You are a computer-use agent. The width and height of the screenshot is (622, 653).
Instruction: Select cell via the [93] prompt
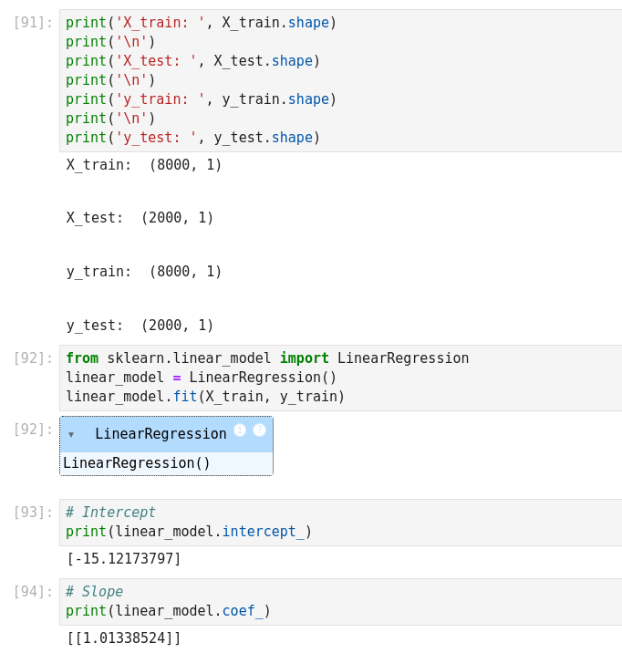33,513
